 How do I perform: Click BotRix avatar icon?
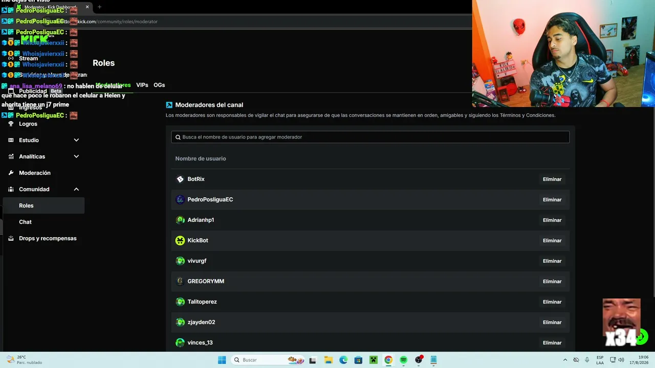point(180,179)
